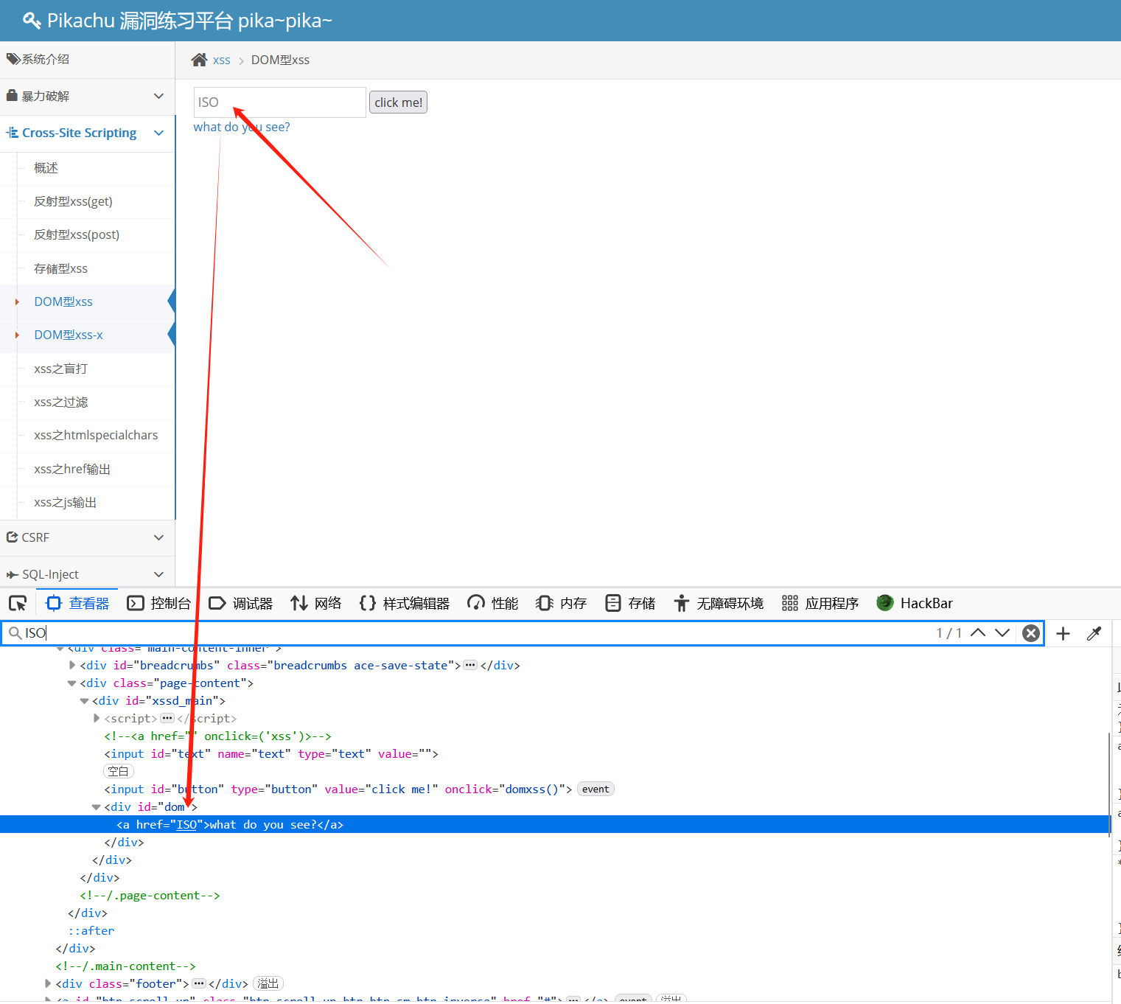Open the 内存 memory tab
The image size is (1121, 1004).
[x=562, y=604]
